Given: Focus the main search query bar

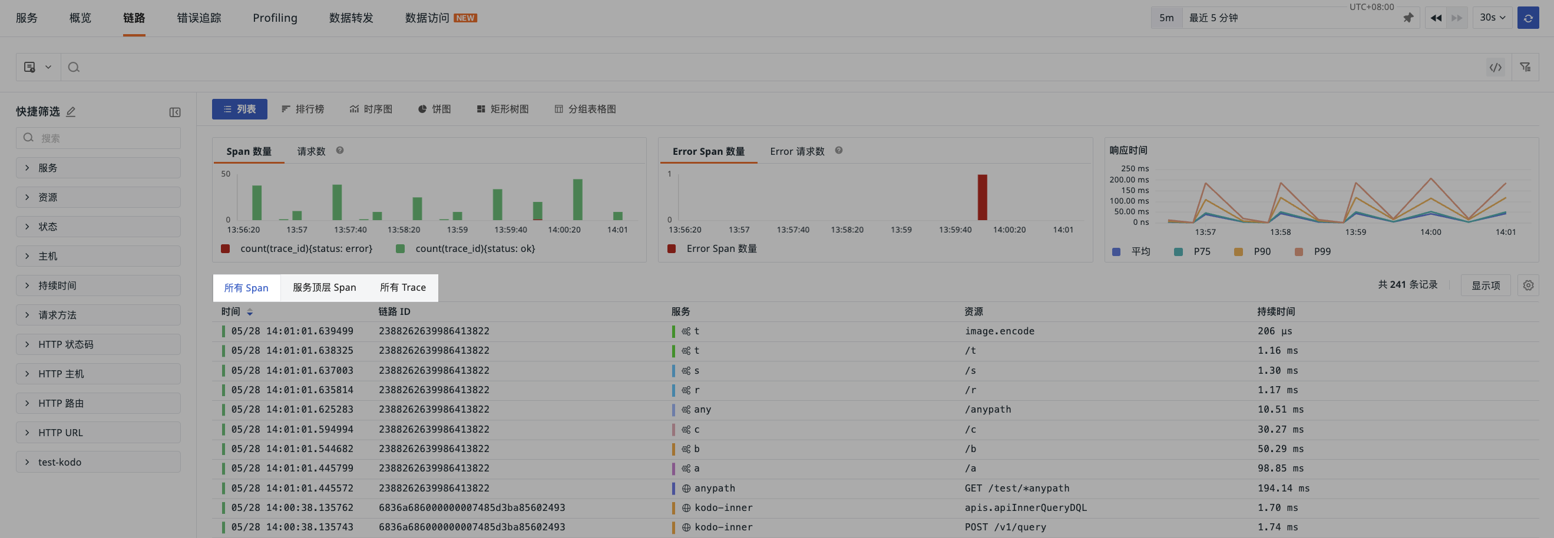Looking at the screenshot, I should click(772, 67).
